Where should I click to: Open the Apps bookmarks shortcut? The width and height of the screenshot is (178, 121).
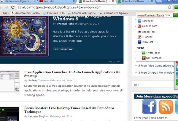tap(4, 13)
